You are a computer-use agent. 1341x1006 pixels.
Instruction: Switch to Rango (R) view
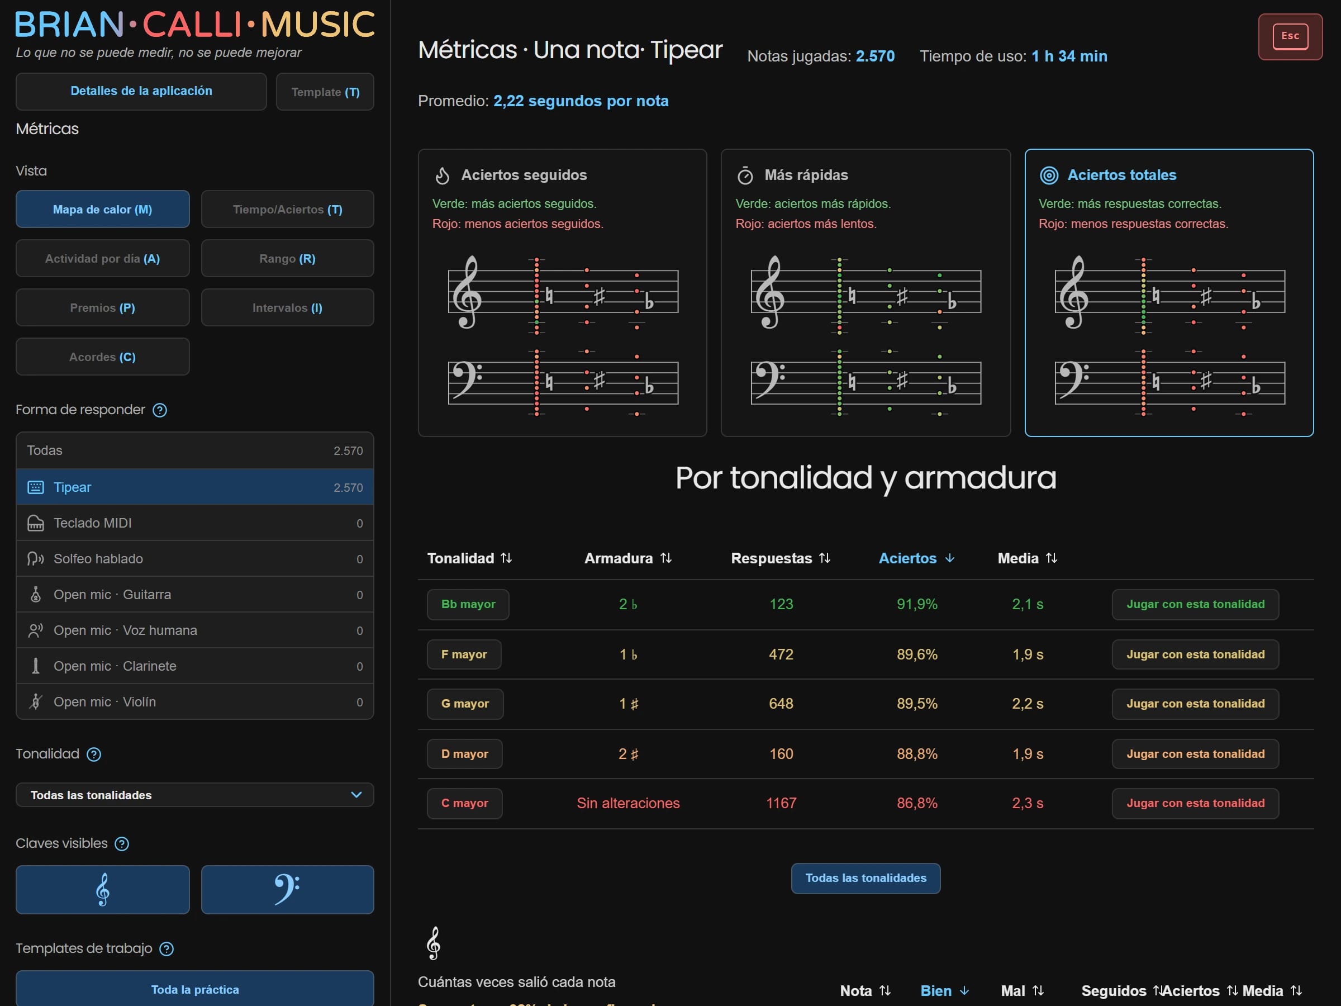point(287,259)
